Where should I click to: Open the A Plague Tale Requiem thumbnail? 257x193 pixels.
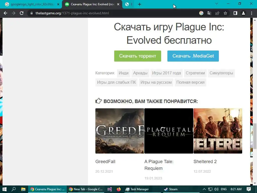point(169,131)
